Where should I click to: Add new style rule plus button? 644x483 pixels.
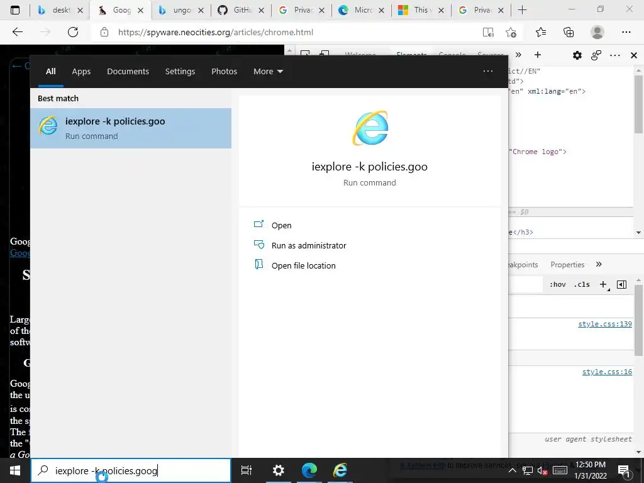(x=603, y=284)
